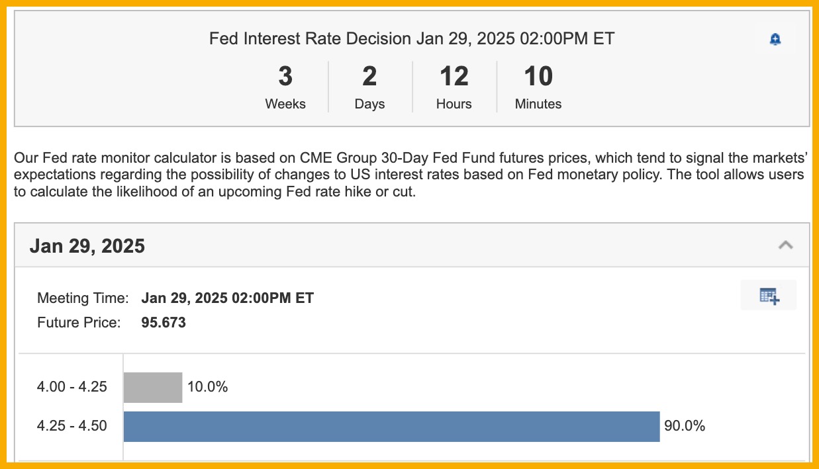Click the table with plus icon
Screen dimensions: 819x469
[769, 296]
